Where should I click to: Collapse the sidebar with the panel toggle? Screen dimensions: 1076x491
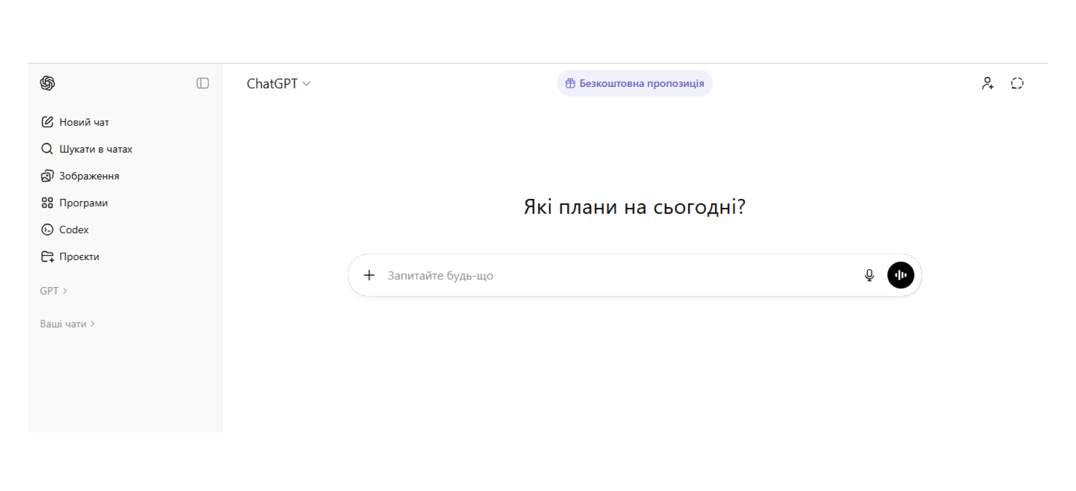tap(203, 84)
